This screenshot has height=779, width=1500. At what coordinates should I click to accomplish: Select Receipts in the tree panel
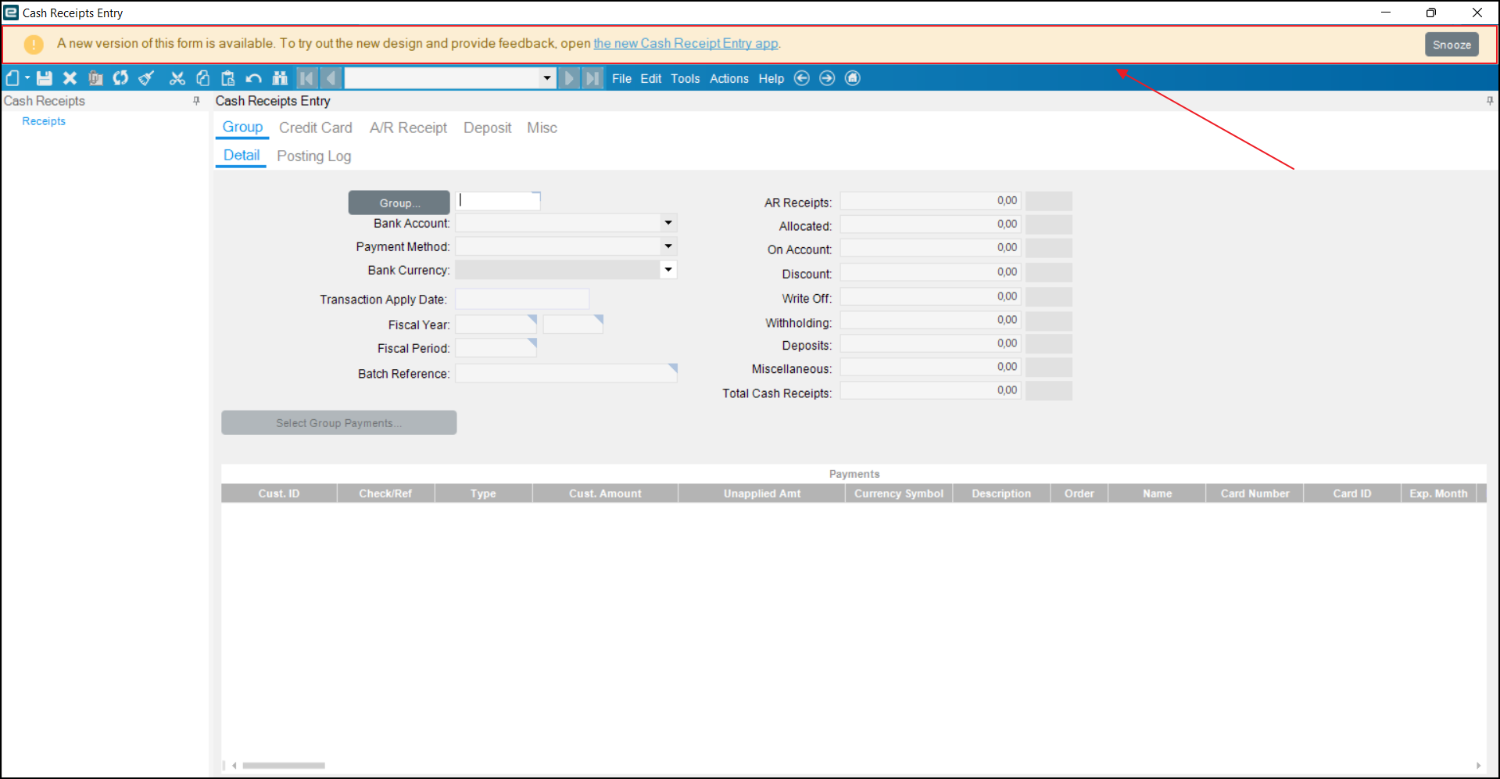pos(44,121)
